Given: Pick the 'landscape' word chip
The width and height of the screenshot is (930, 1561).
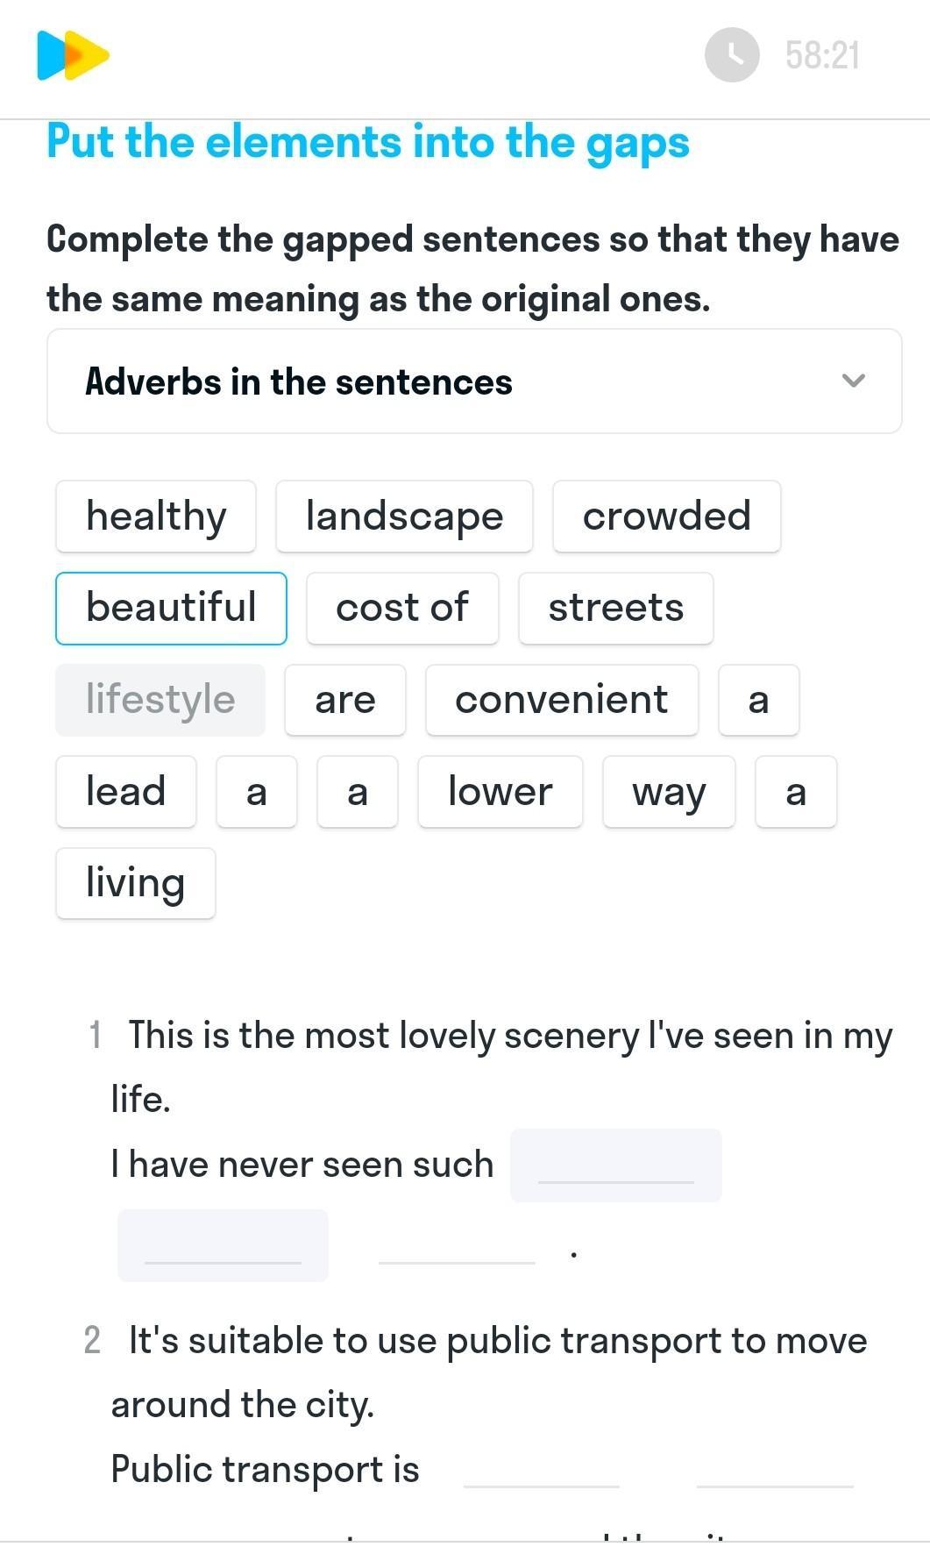Looking at the screenshot, I should 404,517.
